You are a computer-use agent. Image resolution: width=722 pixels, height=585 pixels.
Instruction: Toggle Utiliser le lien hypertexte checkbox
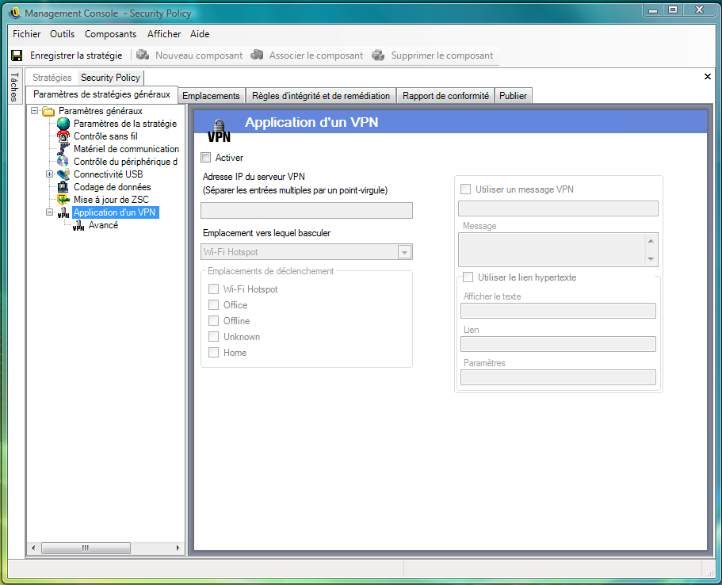[468, 277]
